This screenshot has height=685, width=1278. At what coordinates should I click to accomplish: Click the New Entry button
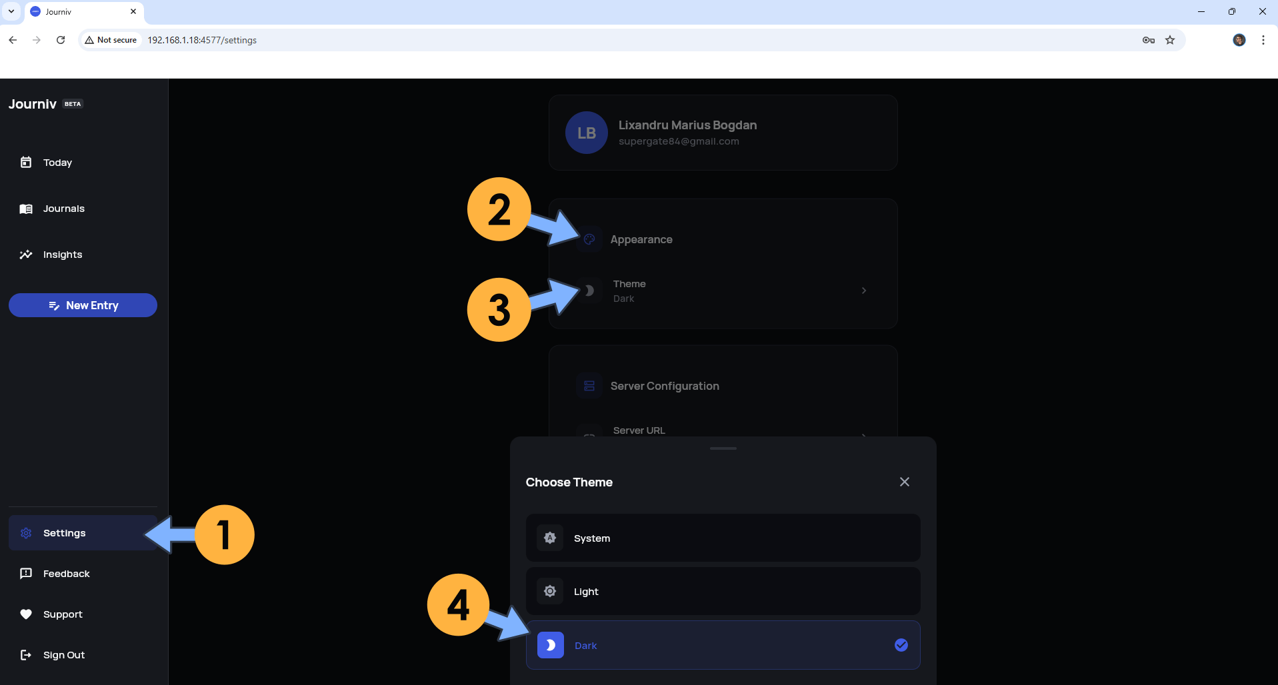pos(83,305)
